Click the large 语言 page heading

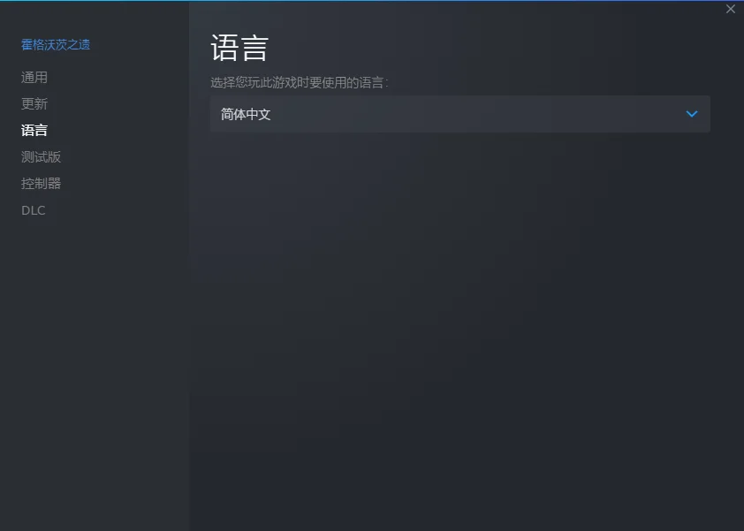pos(239,48)
